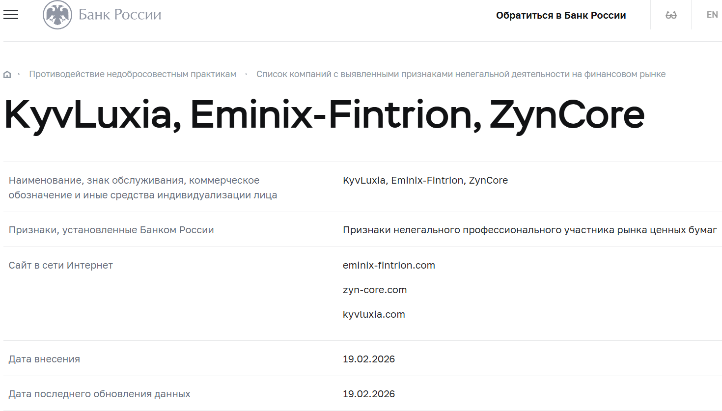Select the 'Признаки, установленные Банком России' label
Viewport: 722px width, 411px height.
[111, 229]
